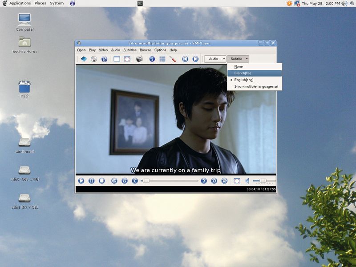Click the volume speaker icon in the panel
356x267 pixels.
click(x=344, y=4)
